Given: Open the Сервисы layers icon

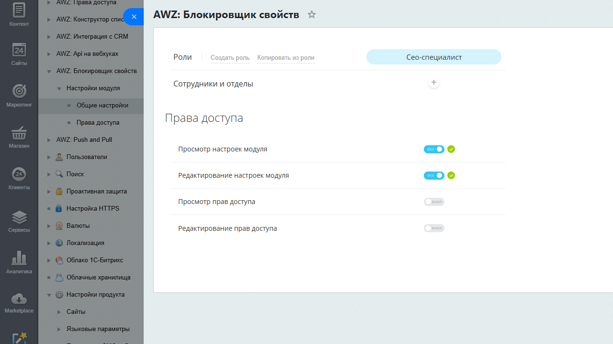Looking at the screenshot, I should (x=19, y=217).
